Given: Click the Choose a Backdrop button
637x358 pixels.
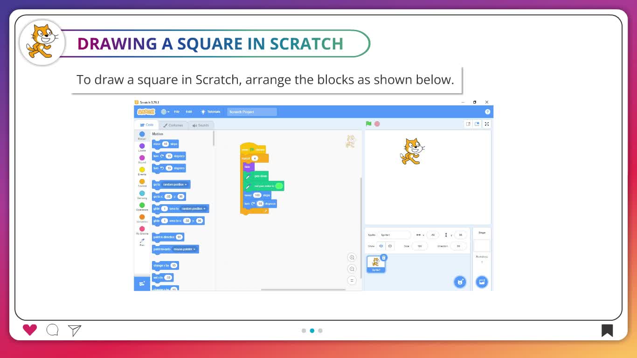Looking at the screenshot, I should (482, 282).
